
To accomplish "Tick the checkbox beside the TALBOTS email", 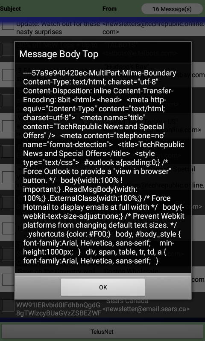I will tap(8, 49).
